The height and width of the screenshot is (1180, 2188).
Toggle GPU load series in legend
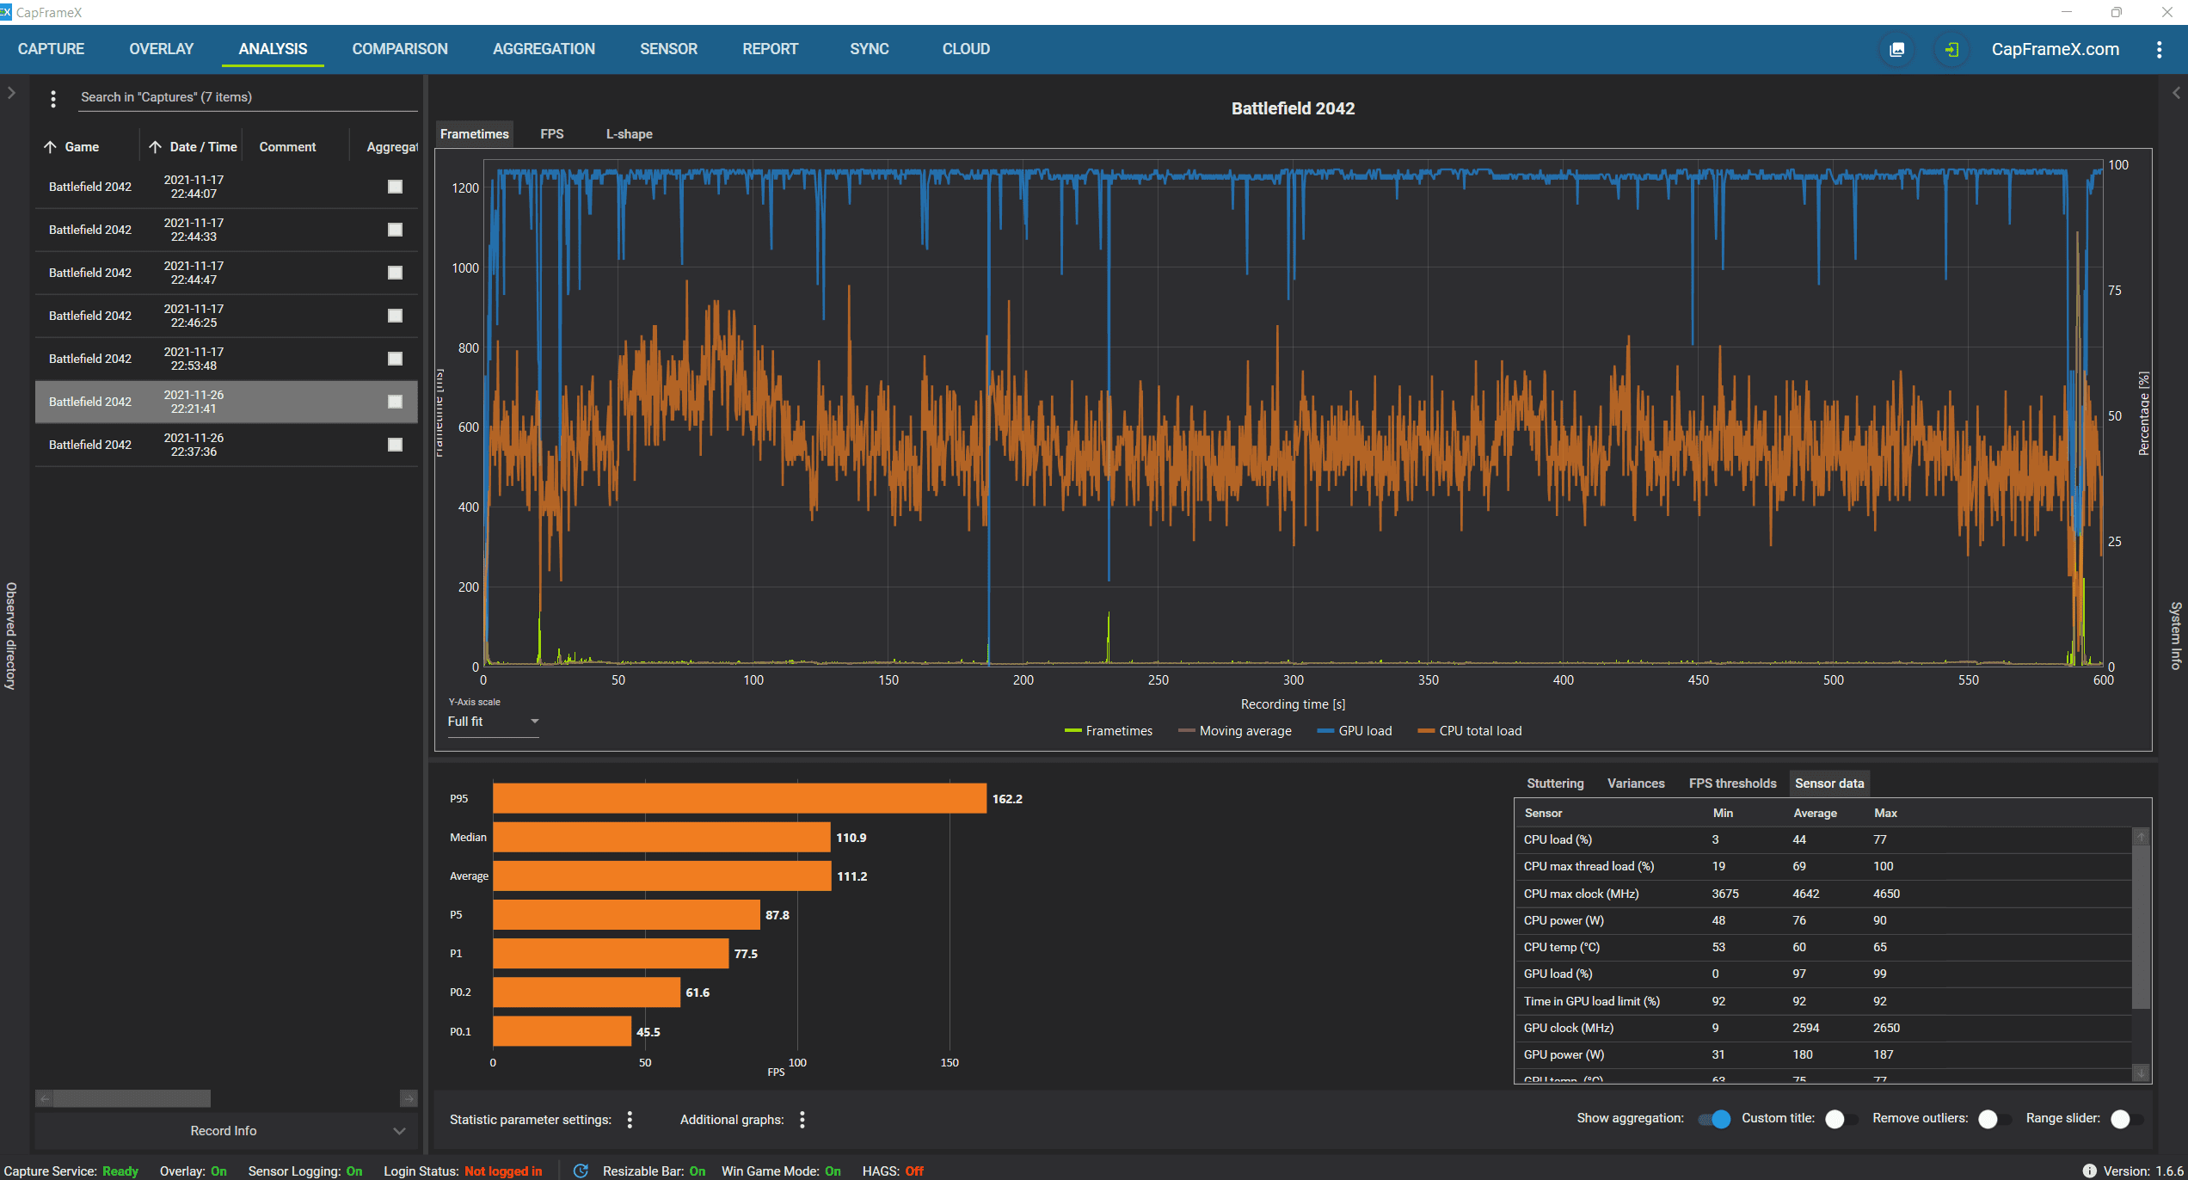tap(1355, 731)
